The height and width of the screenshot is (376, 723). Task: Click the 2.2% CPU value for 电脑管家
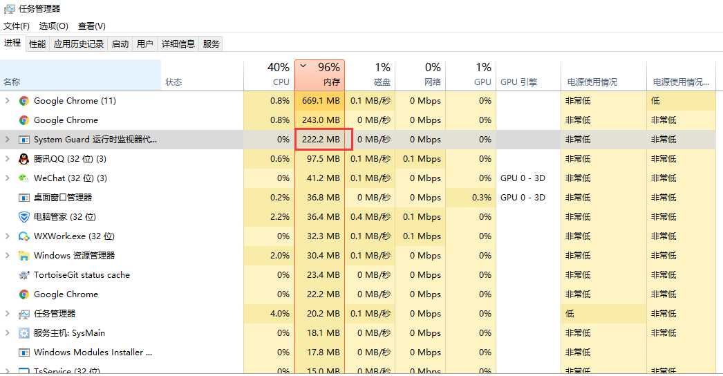[x=280, y=217]
